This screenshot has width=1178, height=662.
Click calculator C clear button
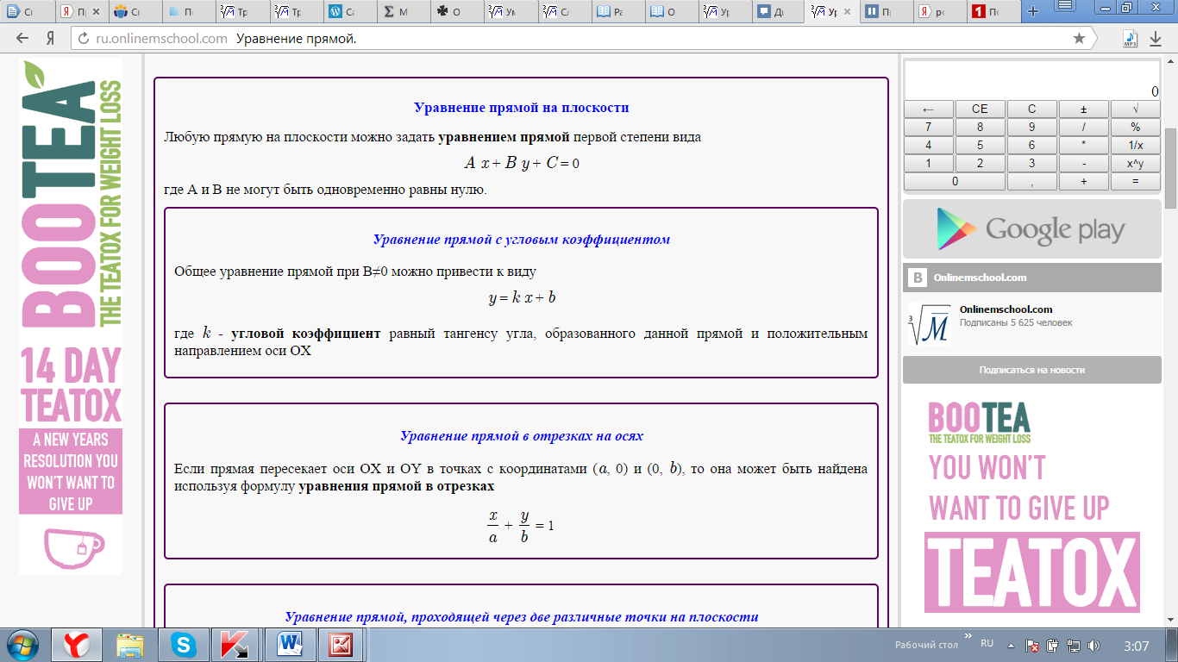click(1031, 109)
